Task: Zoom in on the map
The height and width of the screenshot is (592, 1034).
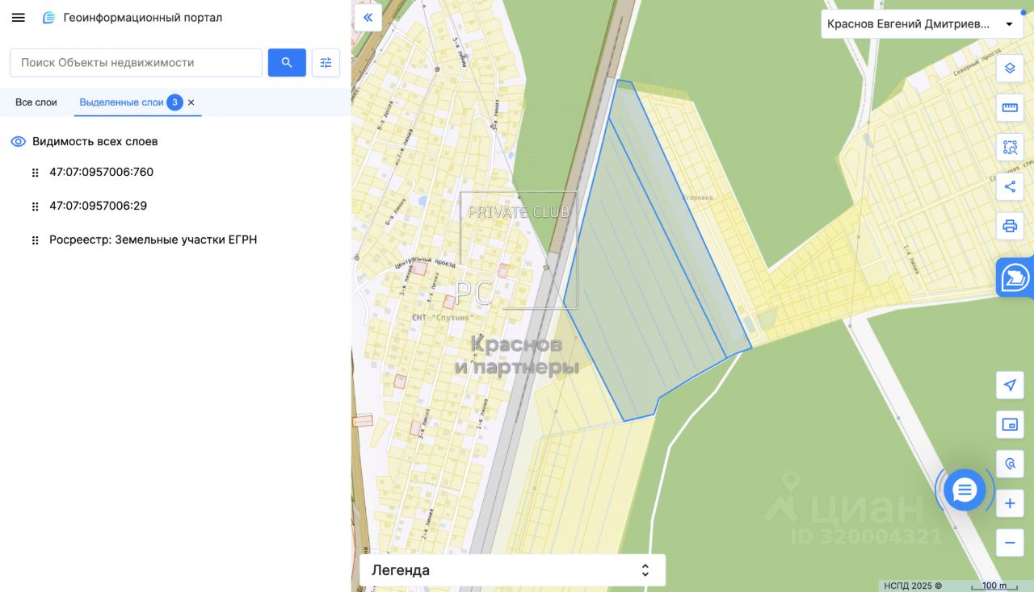Action: point(1010,504)
